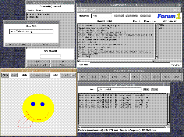The width and height of the screenshot is (184, 137).
Task: Open window menu of Painter window
Action: (x=3, y=71)
